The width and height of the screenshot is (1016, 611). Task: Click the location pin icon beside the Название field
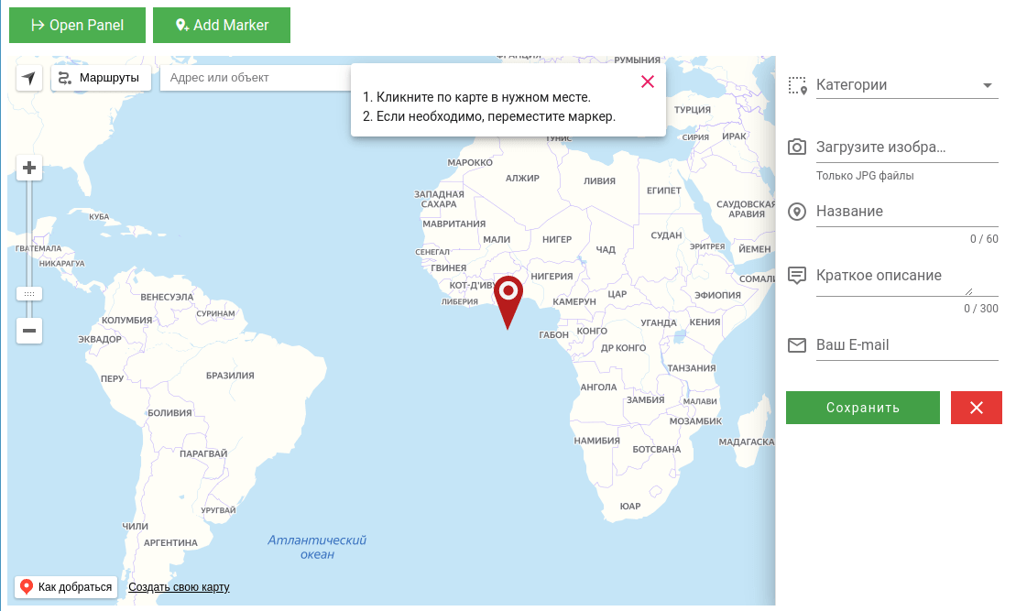[797, 212]
